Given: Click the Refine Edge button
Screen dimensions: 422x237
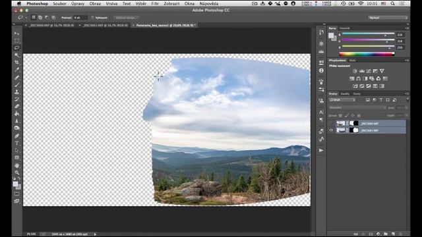Looking at the screenshot, I should (x=127, y=18).
